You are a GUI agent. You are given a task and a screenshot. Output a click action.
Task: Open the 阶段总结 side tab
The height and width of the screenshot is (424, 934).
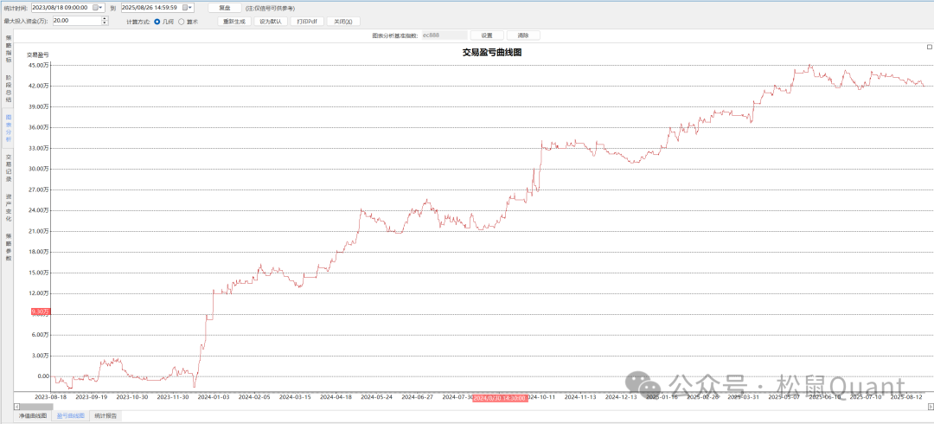(9, 88)
